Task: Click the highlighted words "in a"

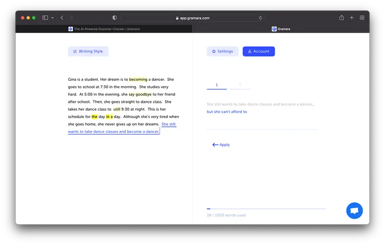Action: click(x=109, y=117)
